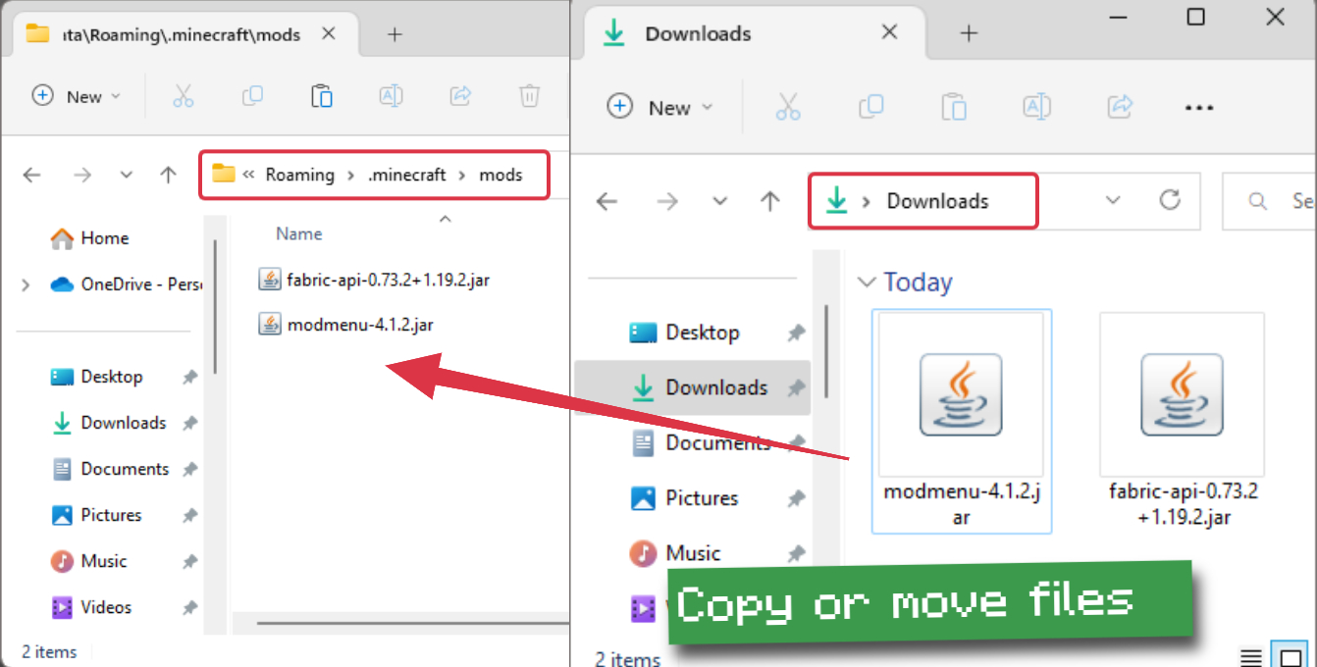Toggle large thumbnails view at bottom right
Screen dimensions: 1317x667
[1287, 654]
